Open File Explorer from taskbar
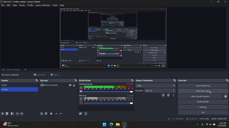 point(118,124)
